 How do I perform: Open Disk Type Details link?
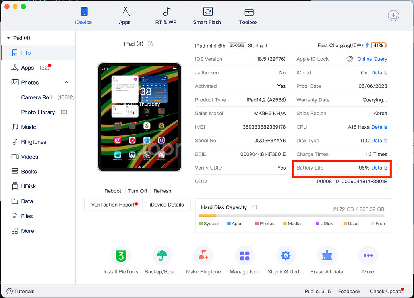point(379,141)
